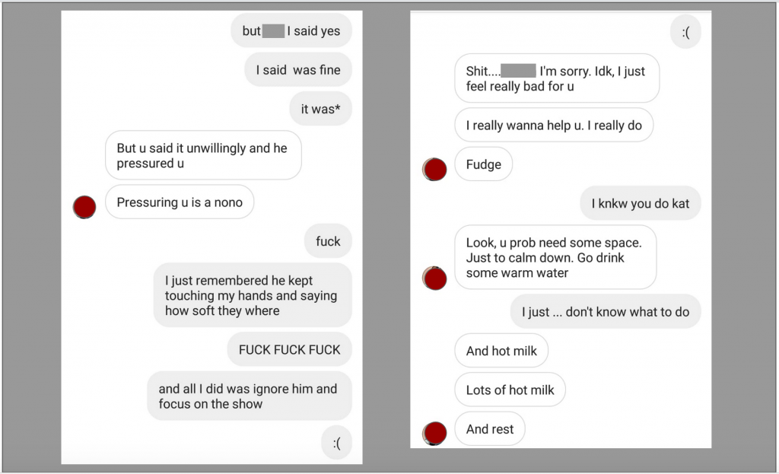Click the 'it was*' correction bubble

[320, 109]
